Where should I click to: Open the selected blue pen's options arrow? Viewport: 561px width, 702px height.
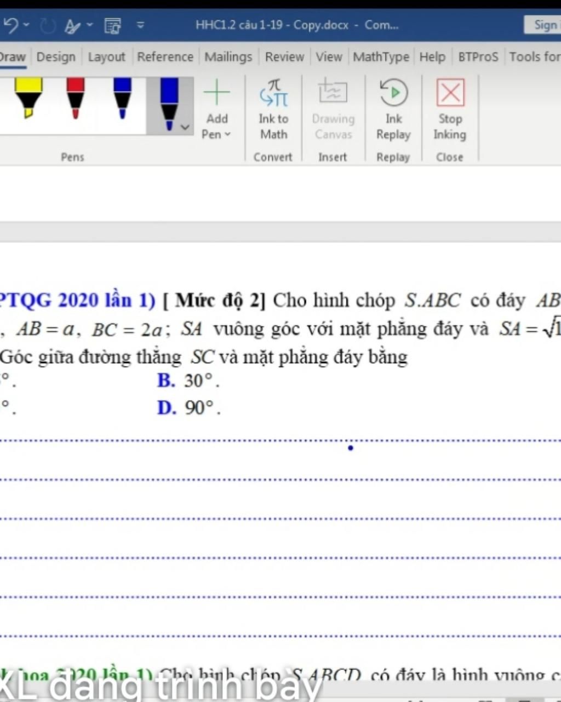click(185, 127)
